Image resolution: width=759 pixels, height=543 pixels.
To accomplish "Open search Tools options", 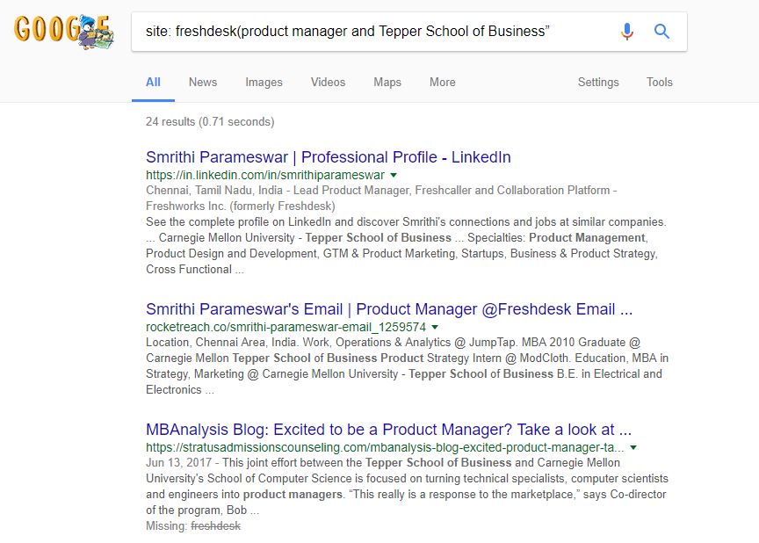I will (659, 83).
